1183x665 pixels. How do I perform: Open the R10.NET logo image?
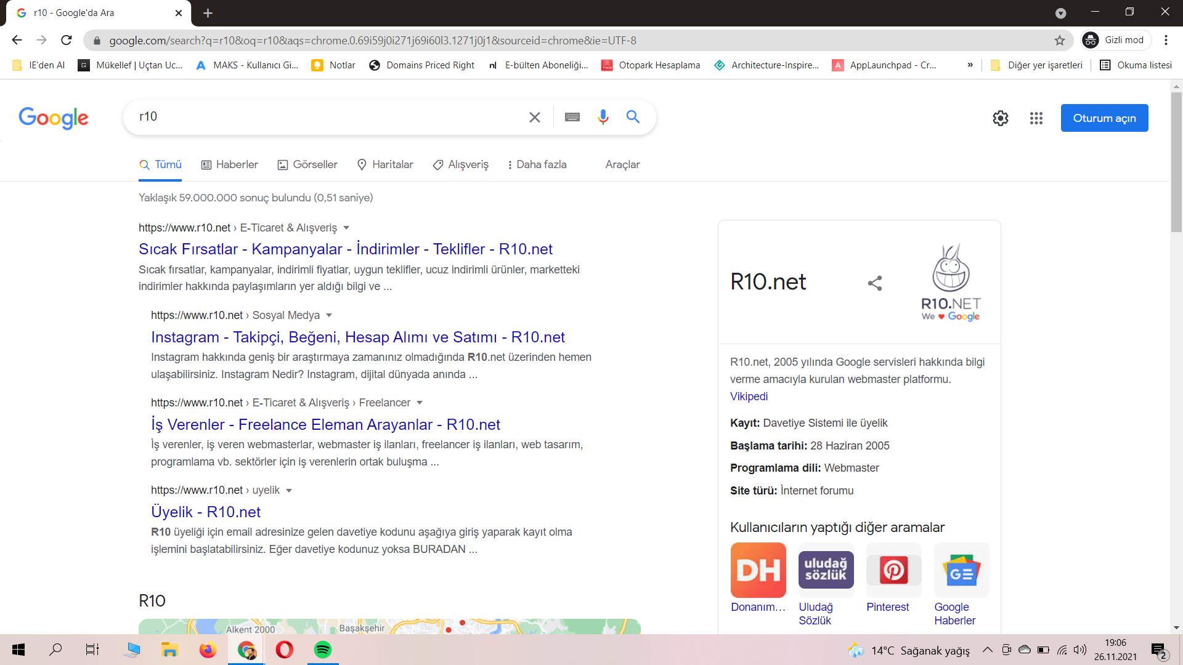point(951,282)
